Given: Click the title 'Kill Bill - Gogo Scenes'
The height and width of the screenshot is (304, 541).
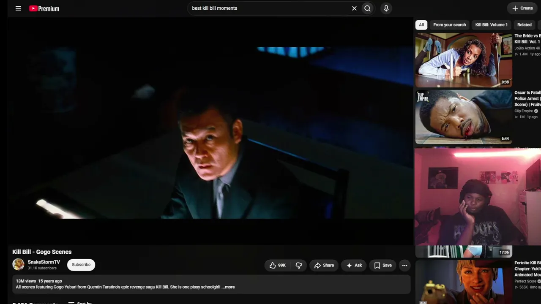Looking at the screenshot, I should click(42, 252).
